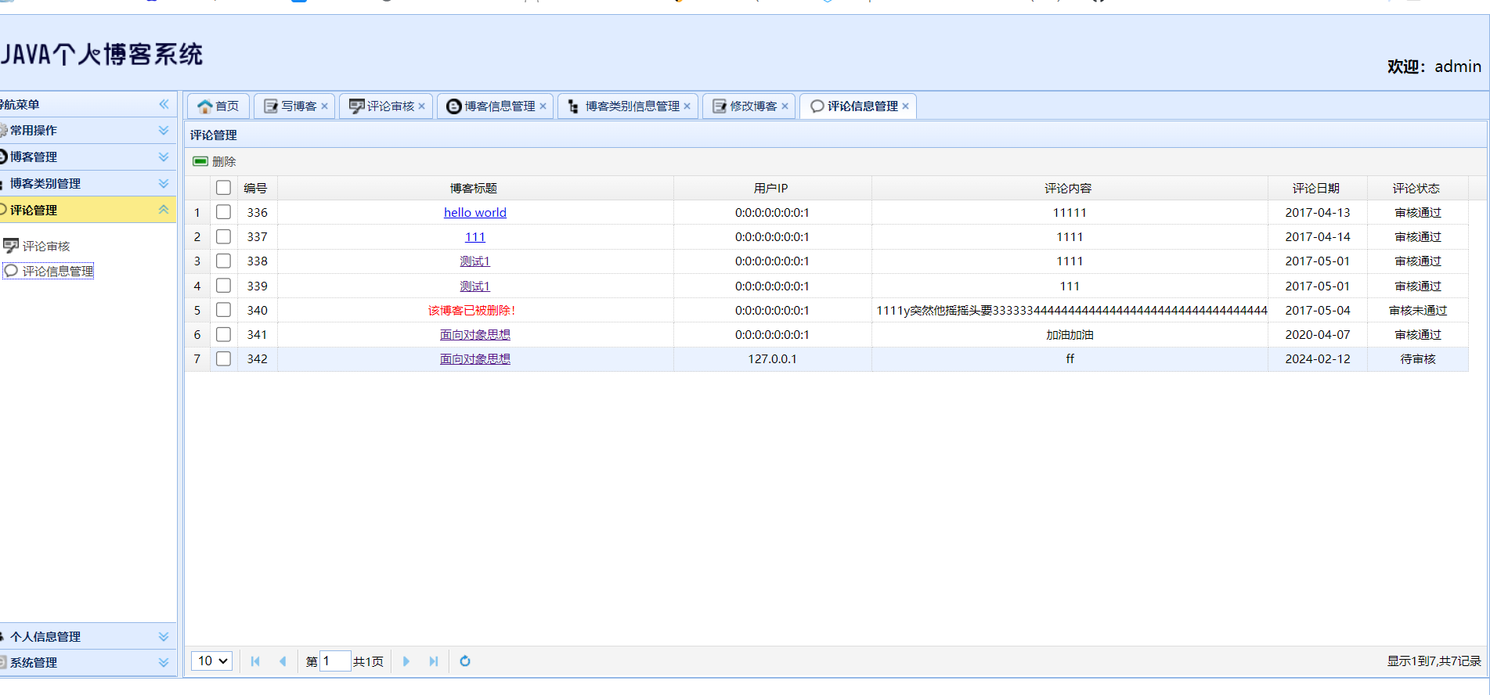Close the 修改博客 tab
Viewport: 1490px width, 695px height.
pos(785,106)
